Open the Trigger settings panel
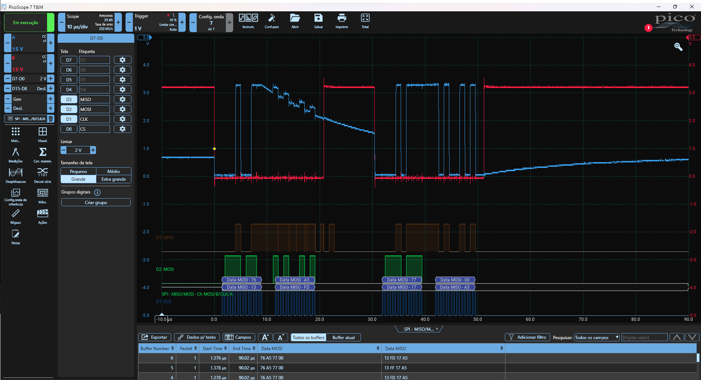Image resolution: width=701 pixels, height=380 pixels. tap(155, 22)
